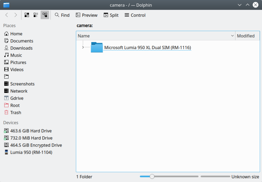Sort by the Modified column header
This screenshot has height=182, width=262.
coord(247,36)
